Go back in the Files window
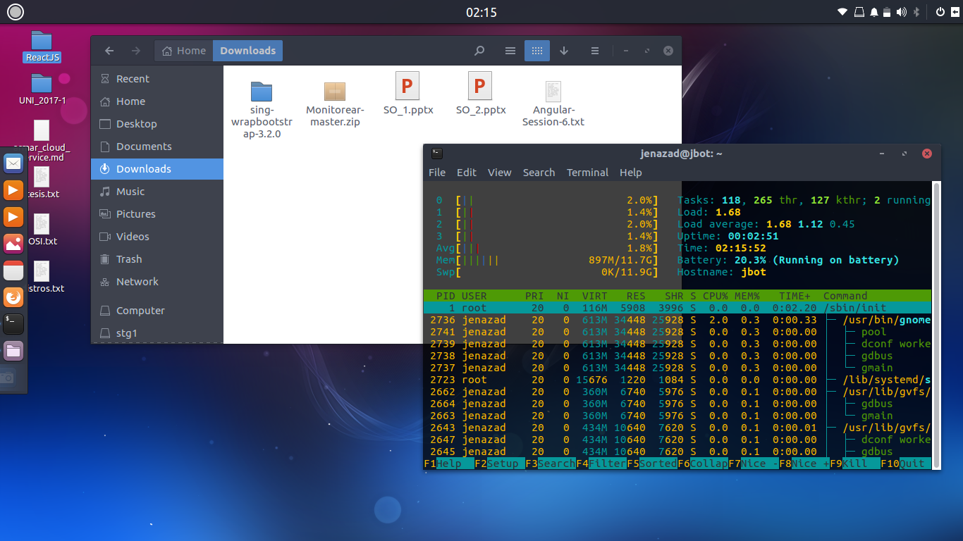 [x=109, y=51]
